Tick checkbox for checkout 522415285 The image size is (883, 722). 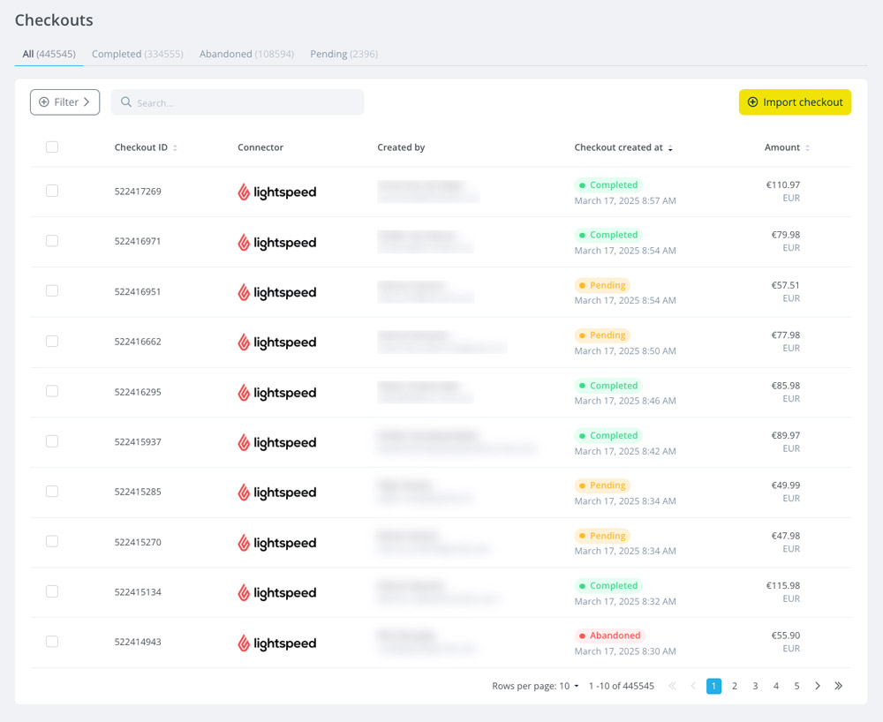(x=52, y=492)
